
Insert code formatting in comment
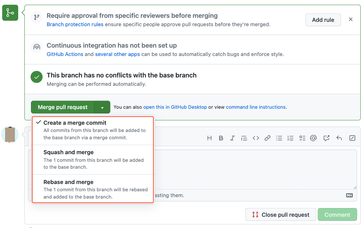tap(256, 138)
